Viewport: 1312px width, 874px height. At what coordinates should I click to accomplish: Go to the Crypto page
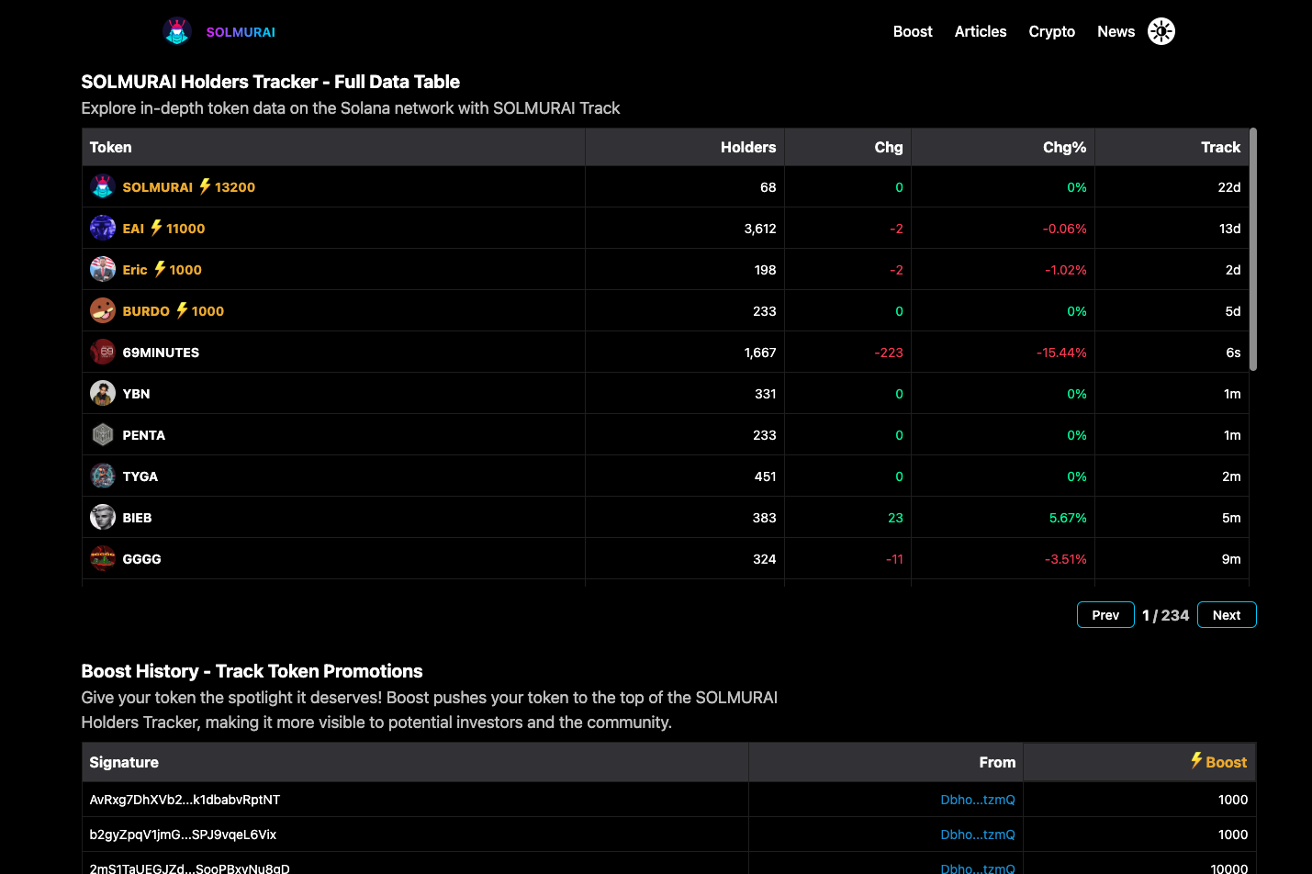[x=1051, y=31]
